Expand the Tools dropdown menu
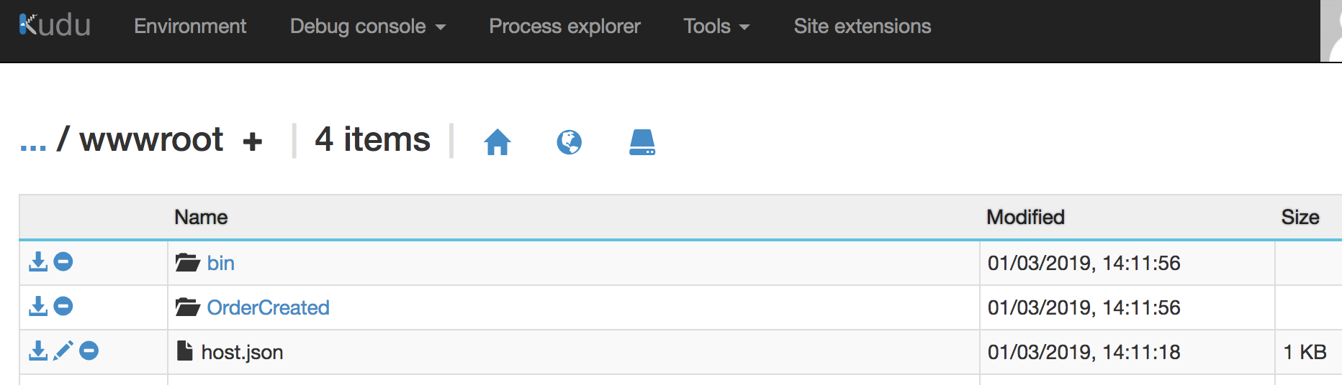The image size is (1342, 385). pos(716,27)
